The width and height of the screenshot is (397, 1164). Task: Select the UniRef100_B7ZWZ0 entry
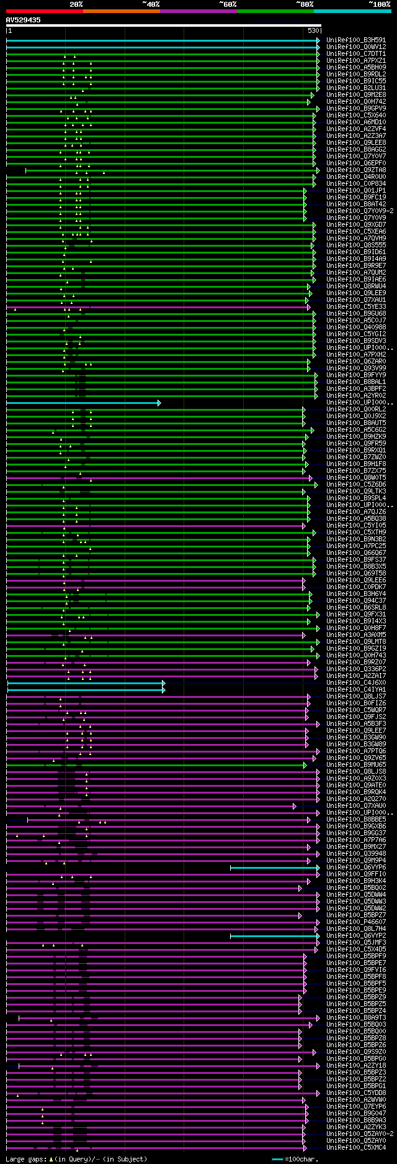356,457
